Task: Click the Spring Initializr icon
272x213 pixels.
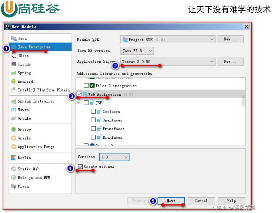Action: [14, 101]
